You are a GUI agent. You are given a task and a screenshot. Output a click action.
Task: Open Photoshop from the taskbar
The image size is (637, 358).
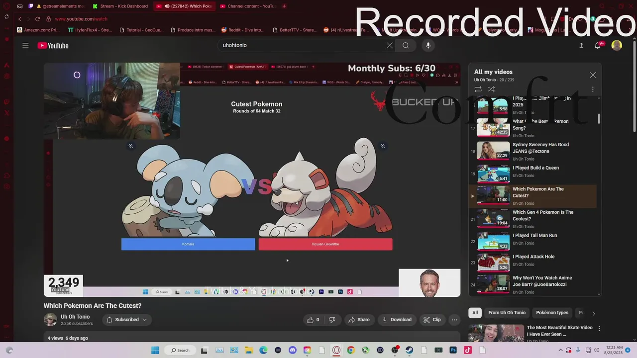pyautogui.click(x=453, y=350)
